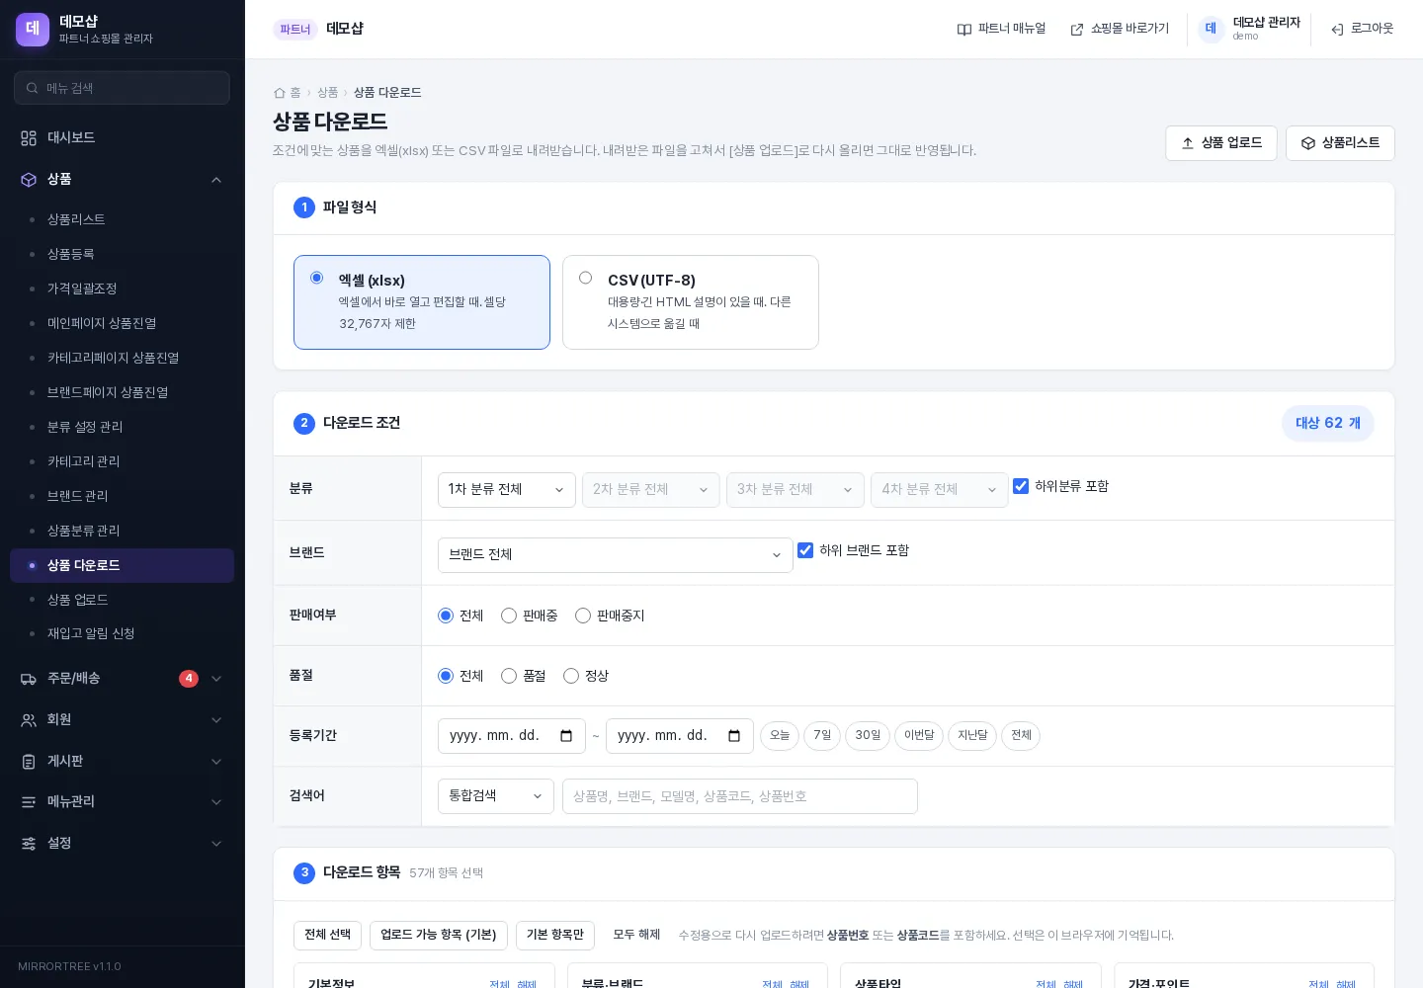
Task: Expand the 회원 sidebar section chevron
Action: pos(216,720)
